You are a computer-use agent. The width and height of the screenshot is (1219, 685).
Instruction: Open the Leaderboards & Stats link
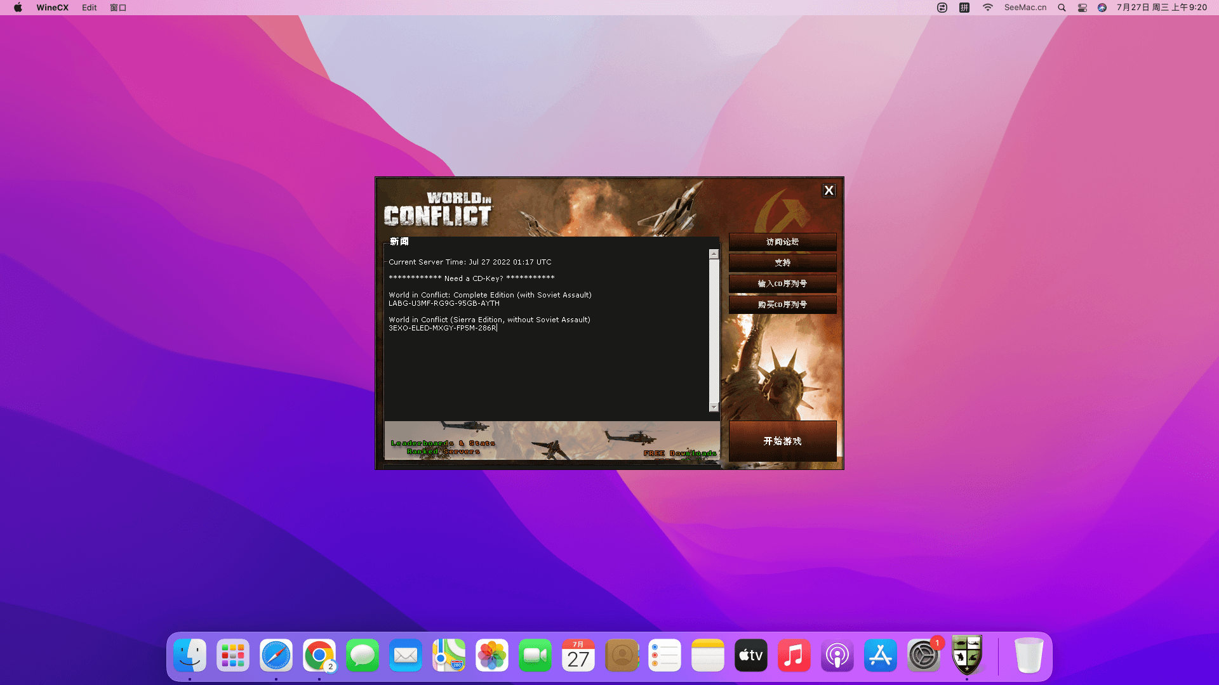coord(443,443)
